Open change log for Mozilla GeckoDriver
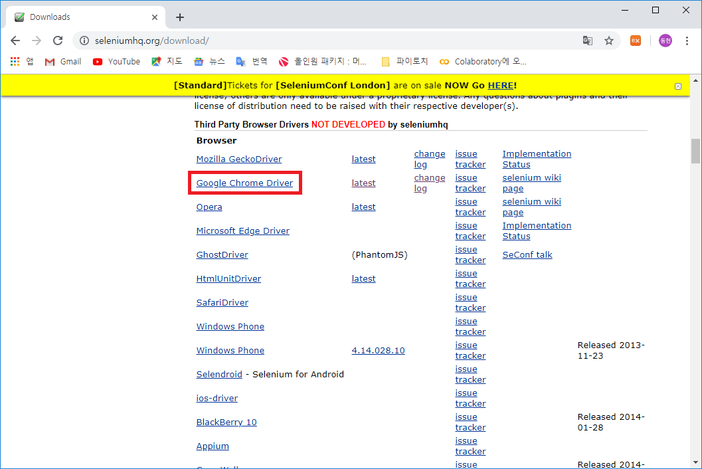Screen dimensions: 702x469 click(x=429, y=159)
